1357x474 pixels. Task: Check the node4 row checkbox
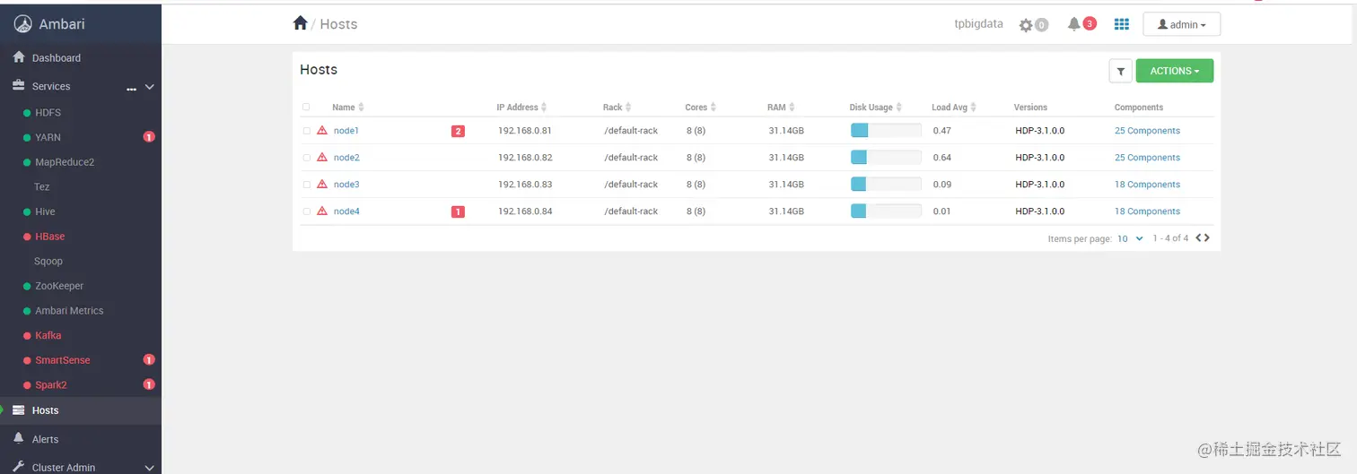[x=306, y=211]
